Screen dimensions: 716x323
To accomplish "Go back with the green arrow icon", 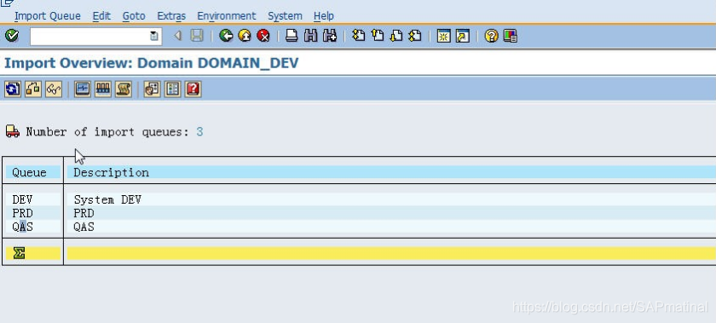I will point(226,36).
